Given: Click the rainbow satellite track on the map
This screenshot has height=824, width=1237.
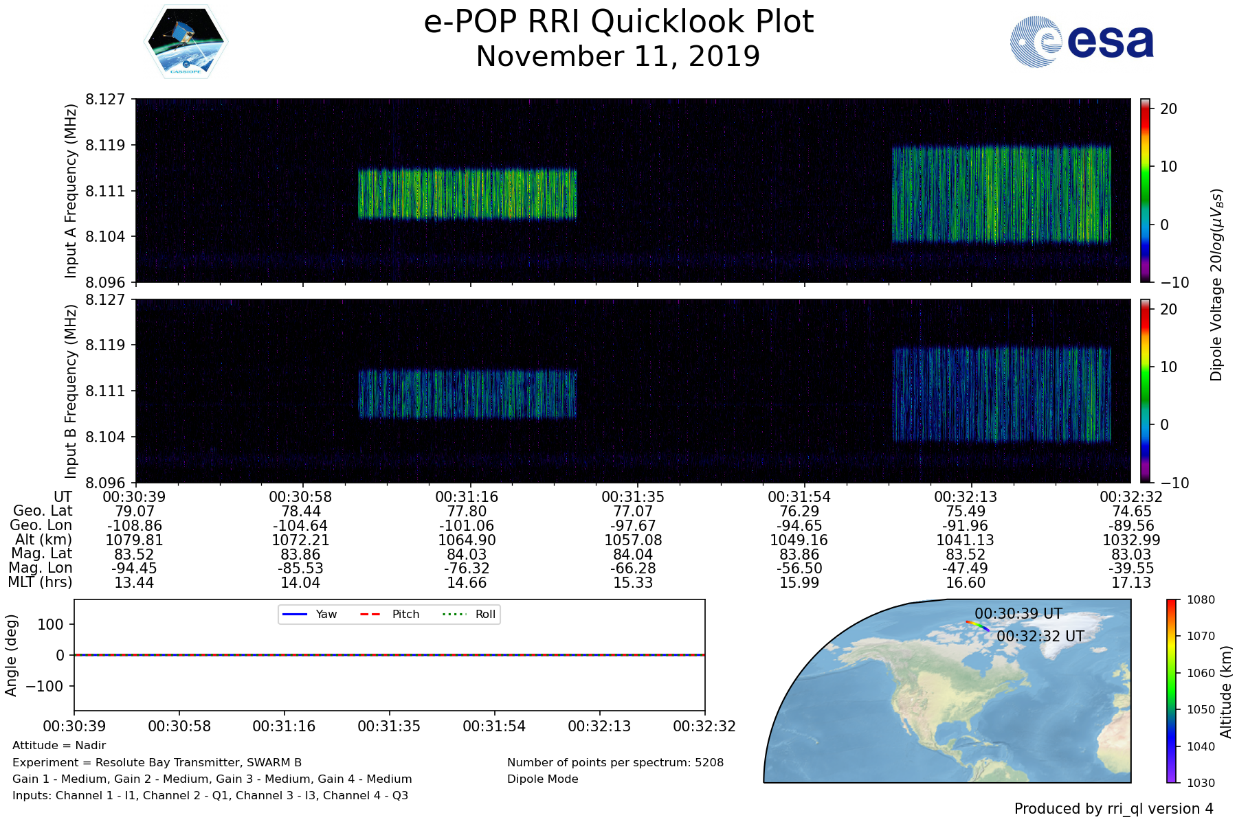Looking at the screenshot, I should [x=977, y=625].
